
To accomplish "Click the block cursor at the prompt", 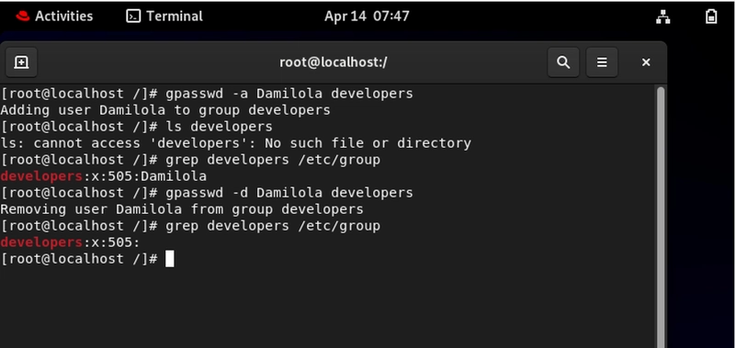I will point(170,259).
